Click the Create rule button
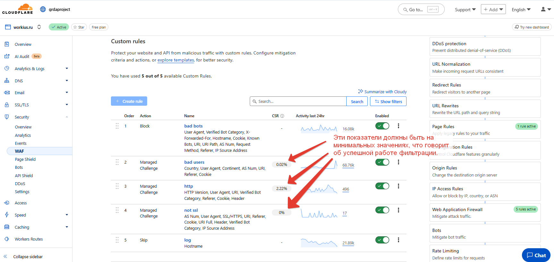554x262 pixels. 129,101
